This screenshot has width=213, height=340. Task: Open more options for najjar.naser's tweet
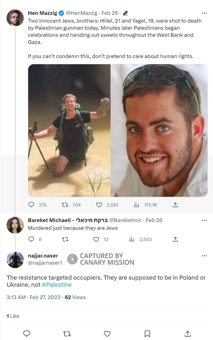[204, 256]
